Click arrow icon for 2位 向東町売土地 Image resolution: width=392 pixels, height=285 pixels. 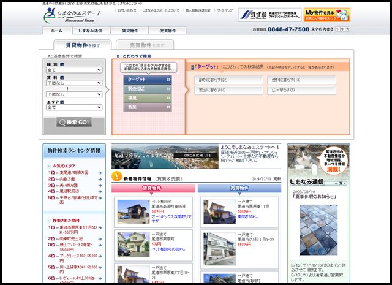[100, 239]
